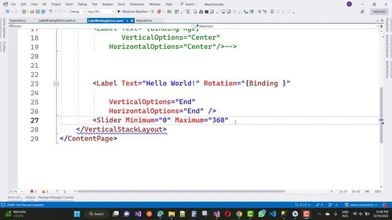Click the bookmark icon in toolbar
Screen dimensions: 392x220
click(x=272, y=12)
